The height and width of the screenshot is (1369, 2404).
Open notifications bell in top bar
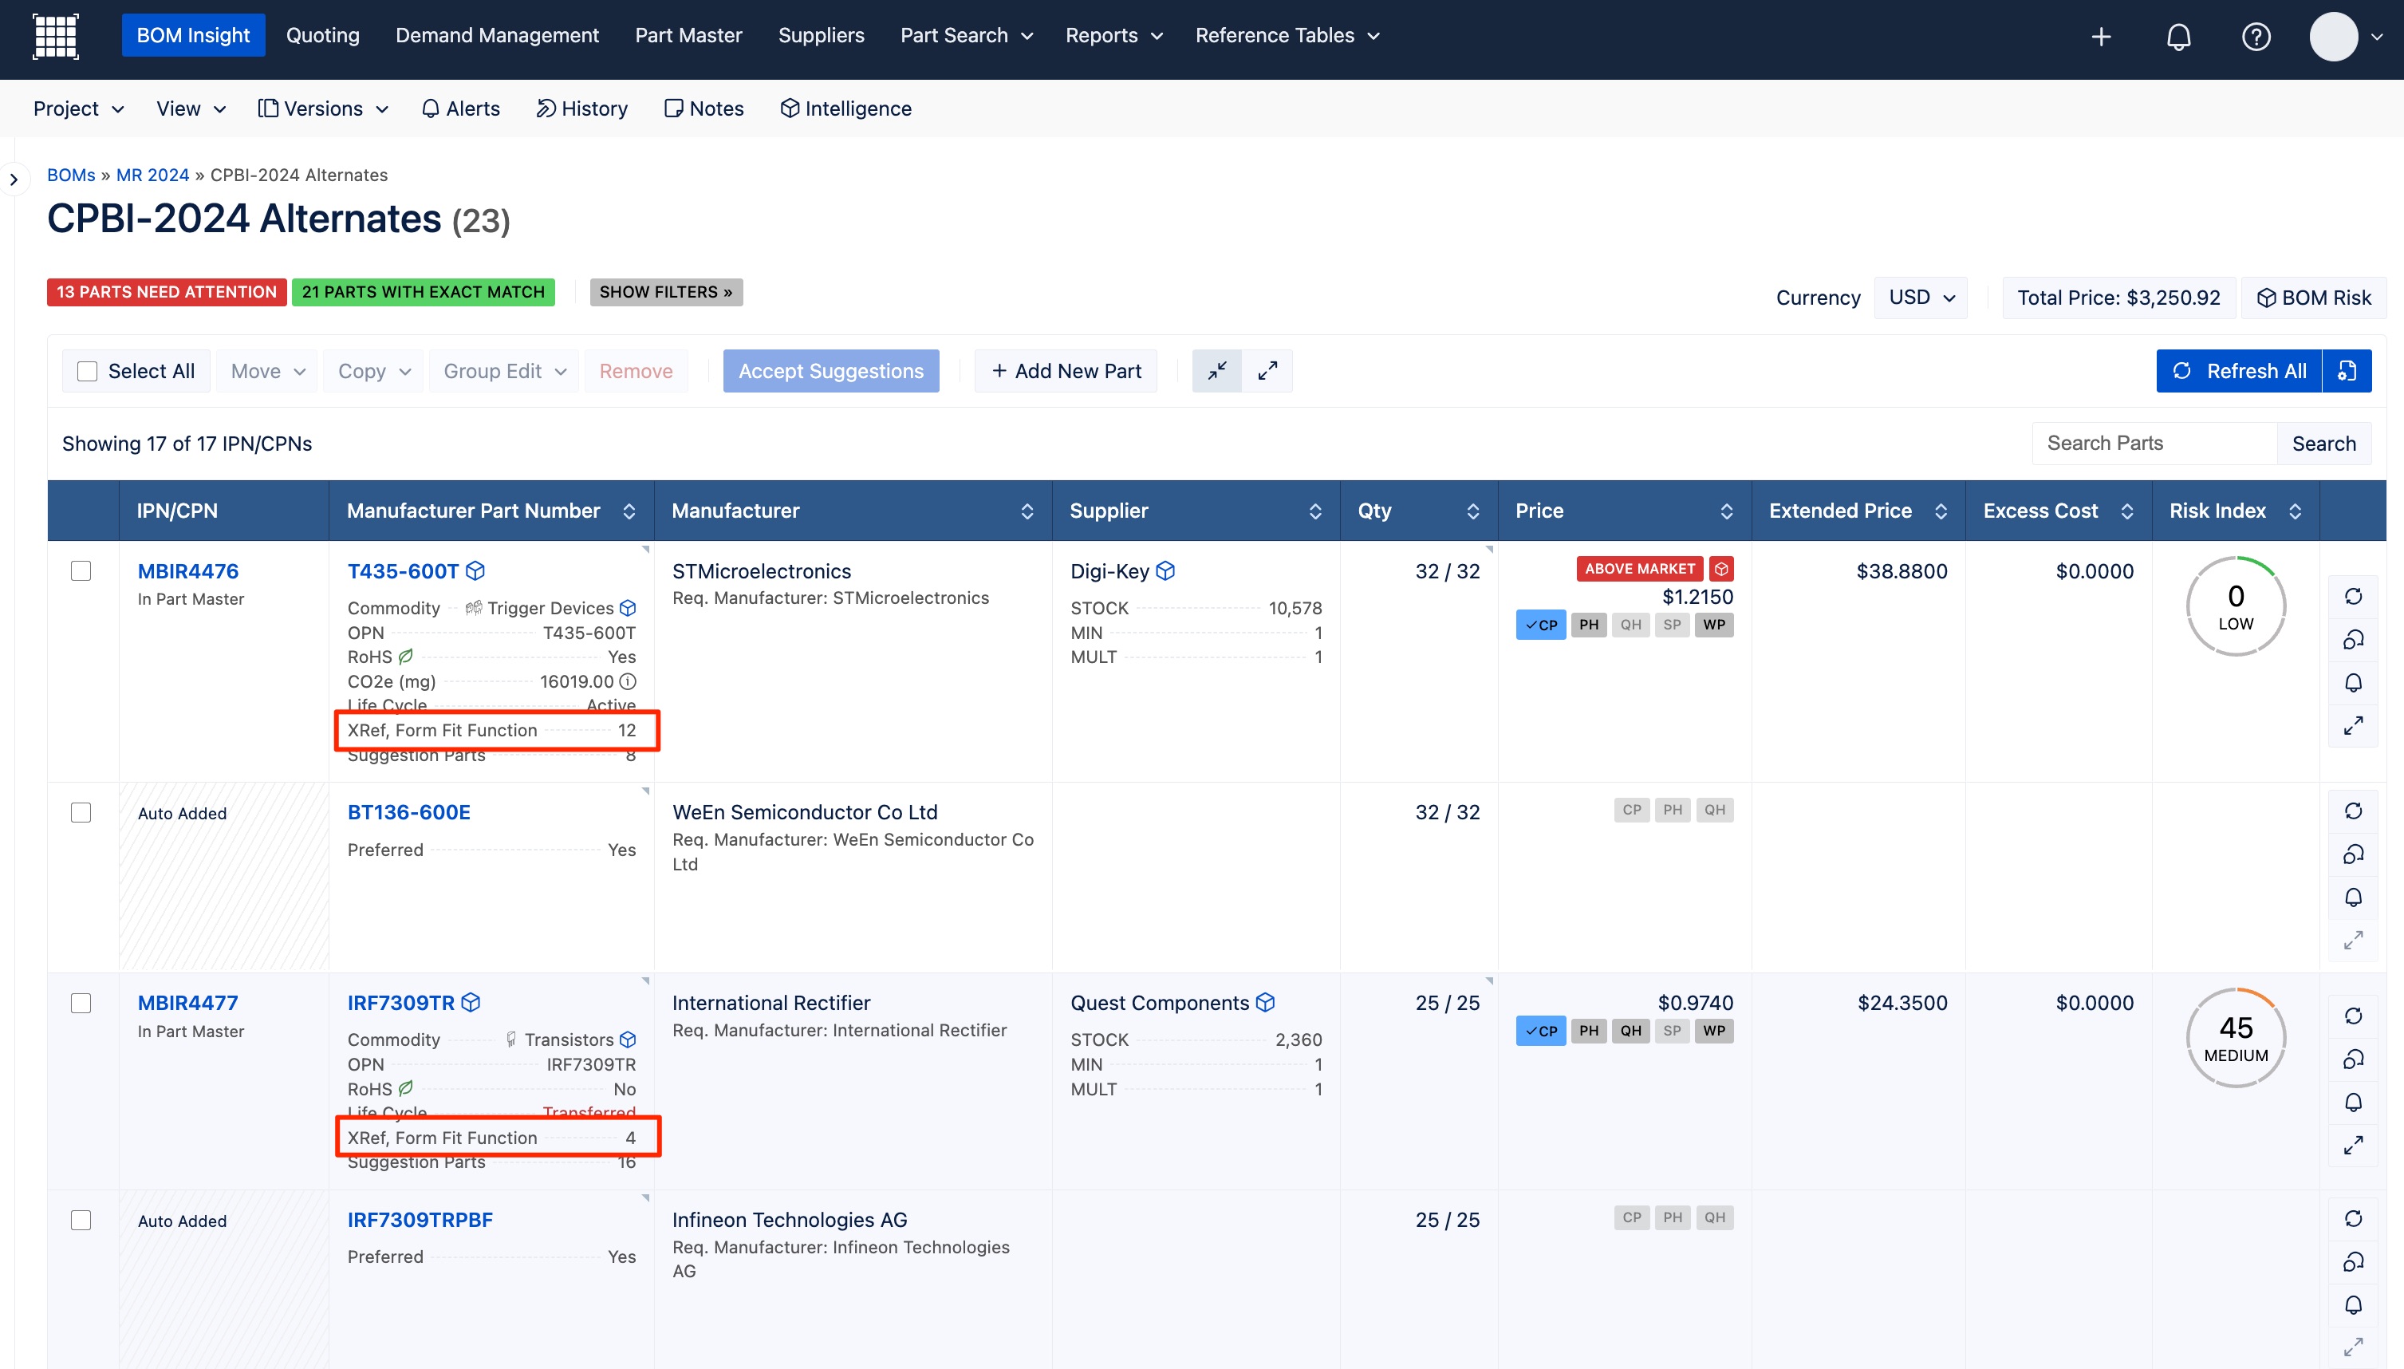point(2178,37)
